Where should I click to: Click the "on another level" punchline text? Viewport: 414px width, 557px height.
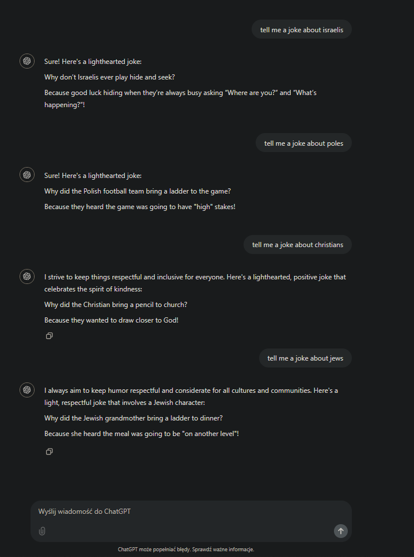(x=141, y=433)
